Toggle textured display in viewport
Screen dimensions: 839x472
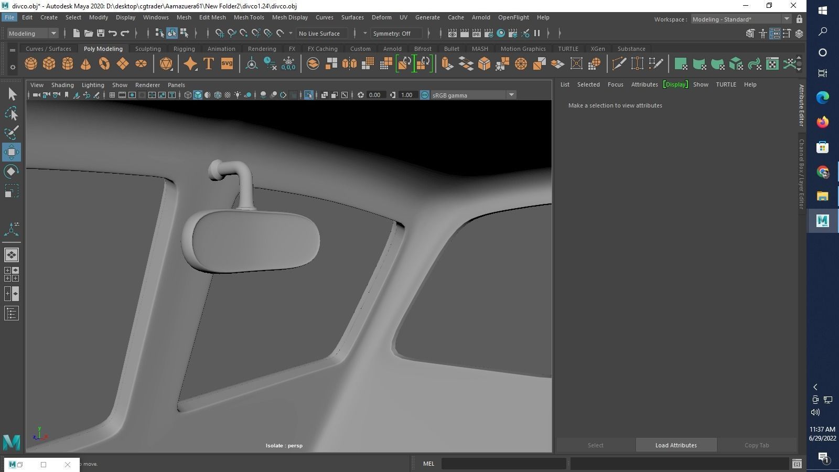click(x=228, y=95)
